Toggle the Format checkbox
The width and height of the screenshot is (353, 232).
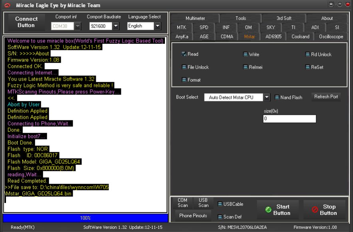184,80
